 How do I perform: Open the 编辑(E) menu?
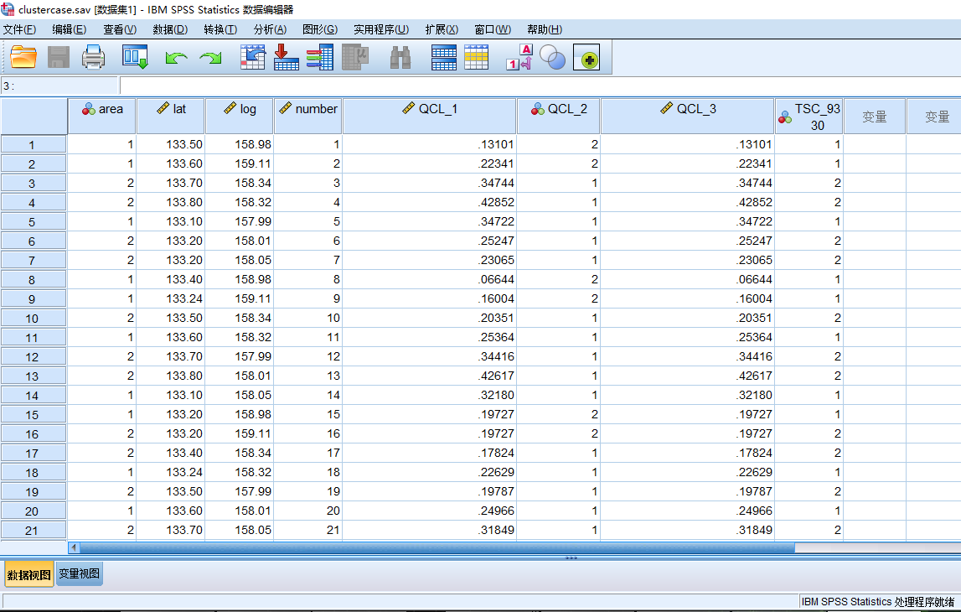70,29
